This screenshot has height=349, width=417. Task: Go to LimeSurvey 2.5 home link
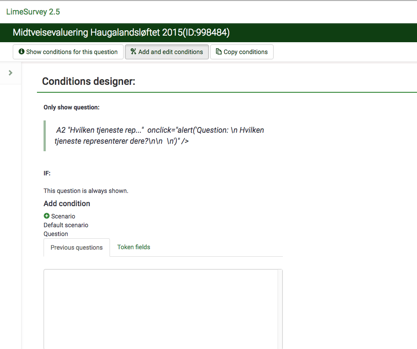point(33,12)
